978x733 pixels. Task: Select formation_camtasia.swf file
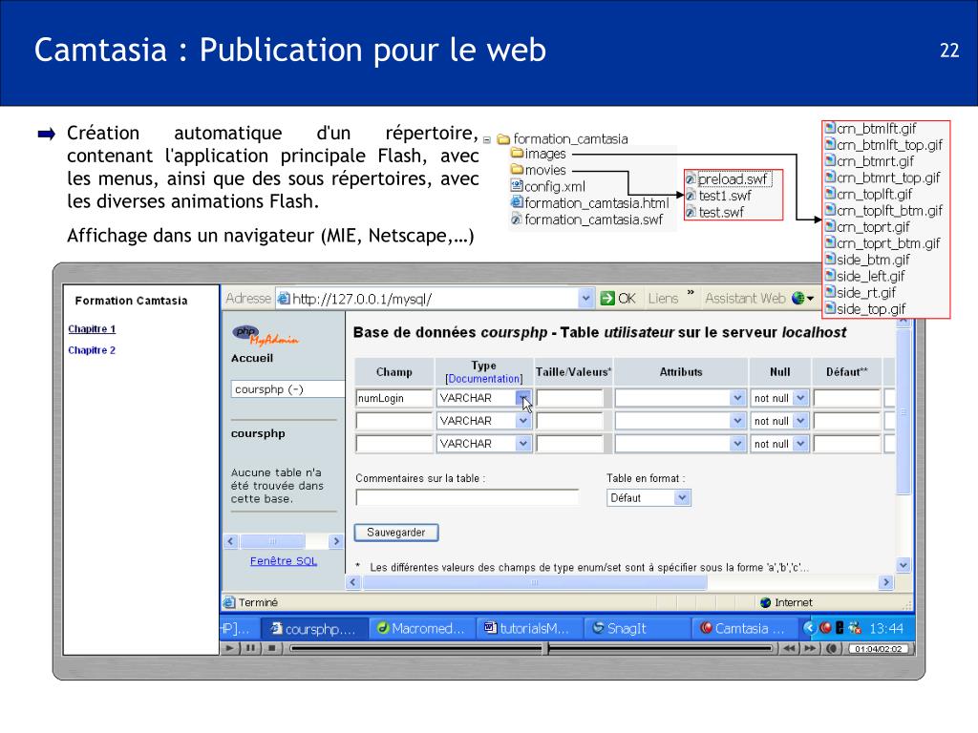pos(586,220)
